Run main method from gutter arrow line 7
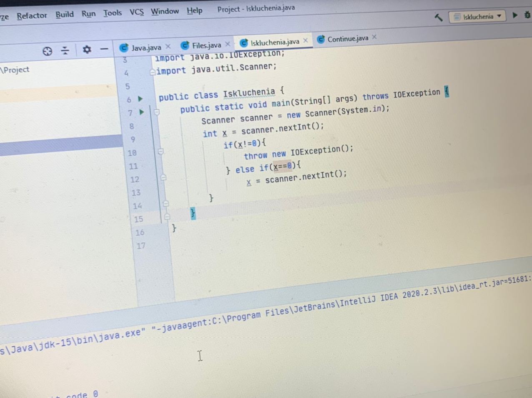 coord(142,112)
